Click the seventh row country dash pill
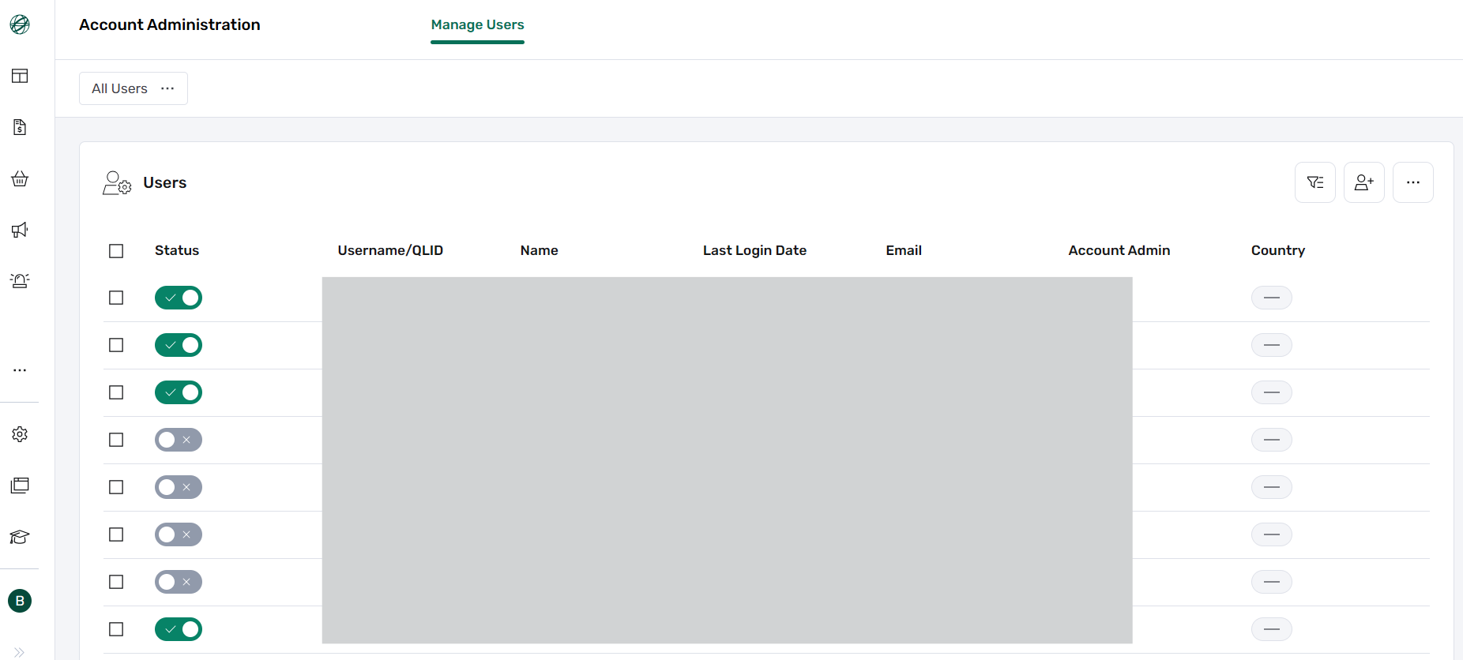Viewport: 1463px width, 660px height. pyautogui.click(x=1272, y=582)
